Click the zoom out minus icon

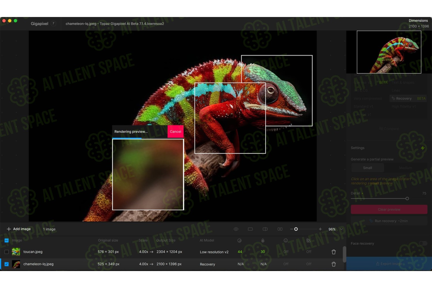pos(291,229)
